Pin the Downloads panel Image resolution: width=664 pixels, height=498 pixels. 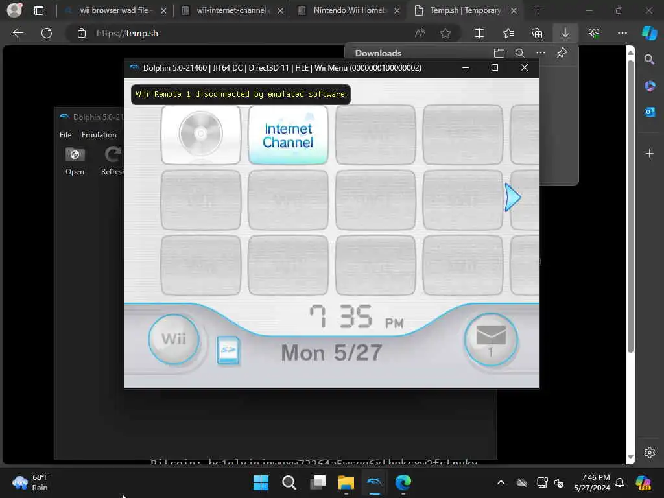pos(562,53)
